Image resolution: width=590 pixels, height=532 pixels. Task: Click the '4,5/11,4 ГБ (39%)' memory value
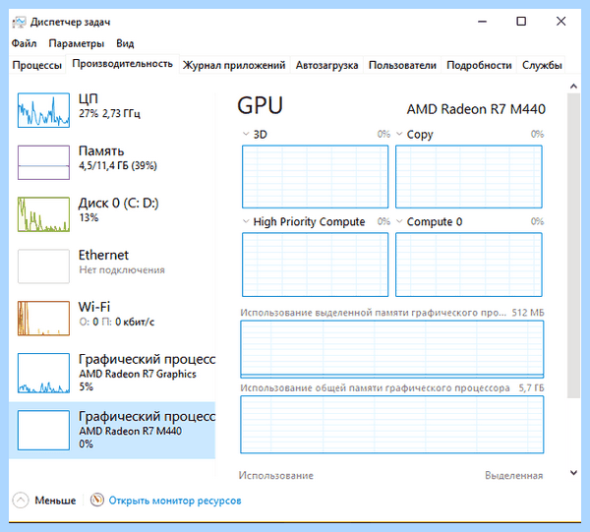click(x=118, y=165)
